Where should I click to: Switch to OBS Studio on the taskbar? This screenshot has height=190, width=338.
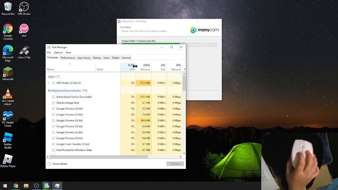click(36, 185)
